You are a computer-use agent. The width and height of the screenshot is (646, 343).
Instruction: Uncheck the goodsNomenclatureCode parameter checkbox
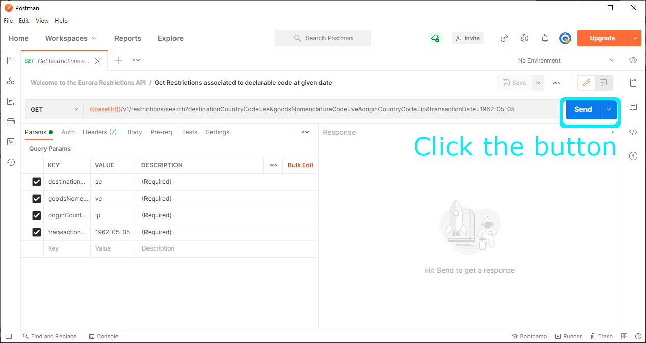click(x=37, y=199)
